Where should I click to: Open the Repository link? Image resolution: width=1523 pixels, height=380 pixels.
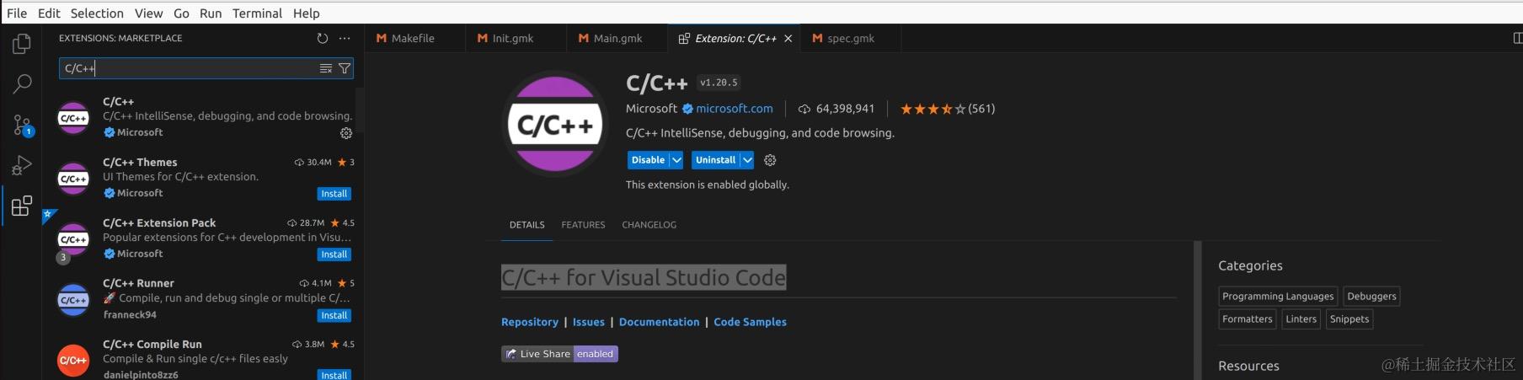pyautogui.click(x=529, y=322)
